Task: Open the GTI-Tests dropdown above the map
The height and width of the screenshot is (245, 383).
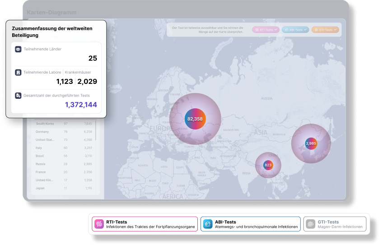Action: [325, 30]
